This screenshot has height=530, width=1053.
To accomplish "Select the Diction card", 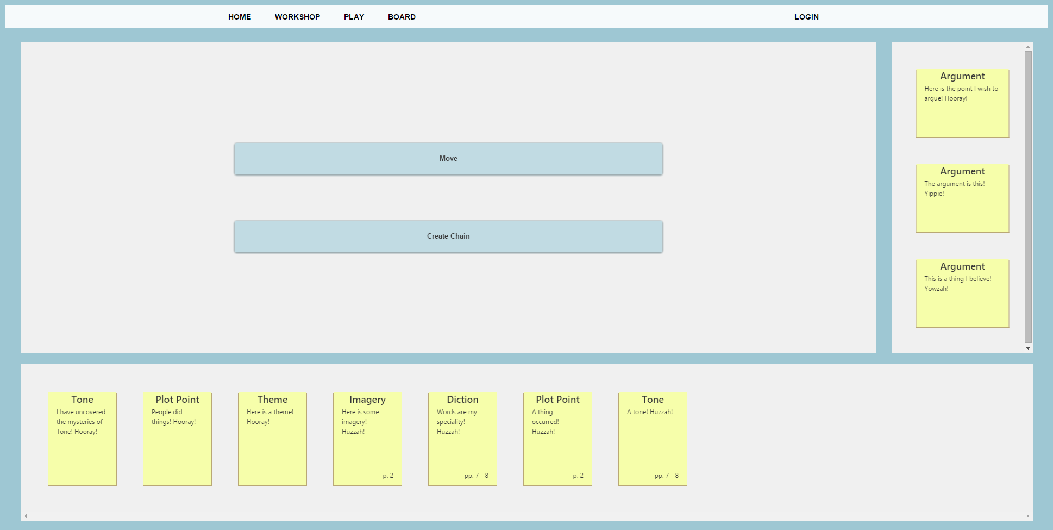I will pos(462,439).
